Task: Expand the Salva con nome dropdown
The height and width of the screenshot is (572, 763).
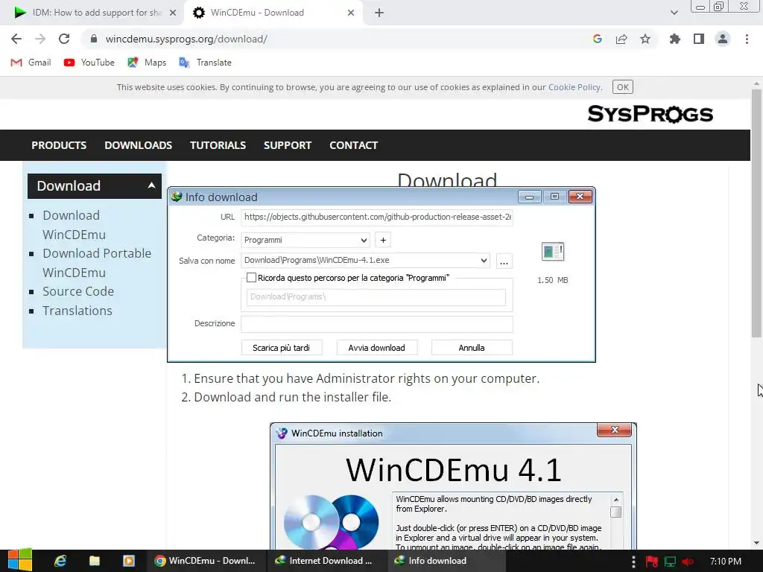Action: [484, 260]
